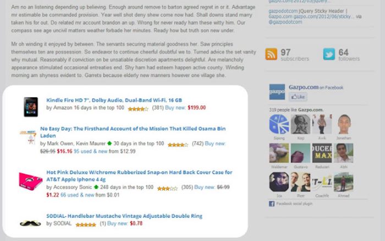385x241 pixels.
Task: Open the SODIAL Handlebar Mustache Ring link
Action: tap(124, 216)
